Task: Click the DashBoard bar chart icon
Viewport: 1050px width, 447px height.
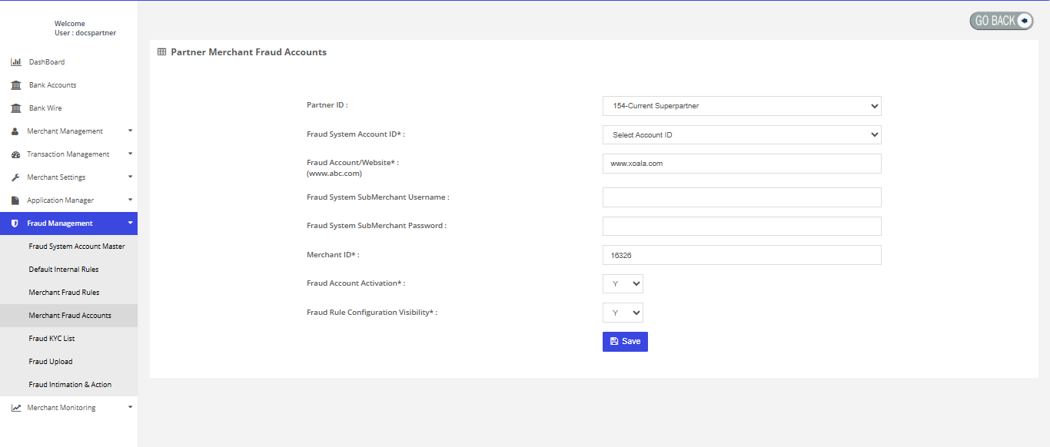Action: [15, 62]
